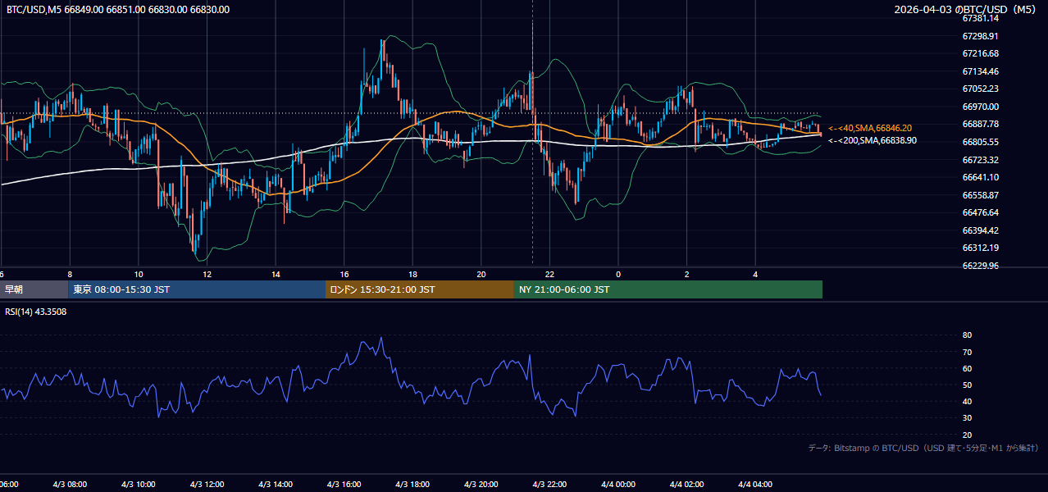Click hour tick 4 under price chart

(755, 274)
